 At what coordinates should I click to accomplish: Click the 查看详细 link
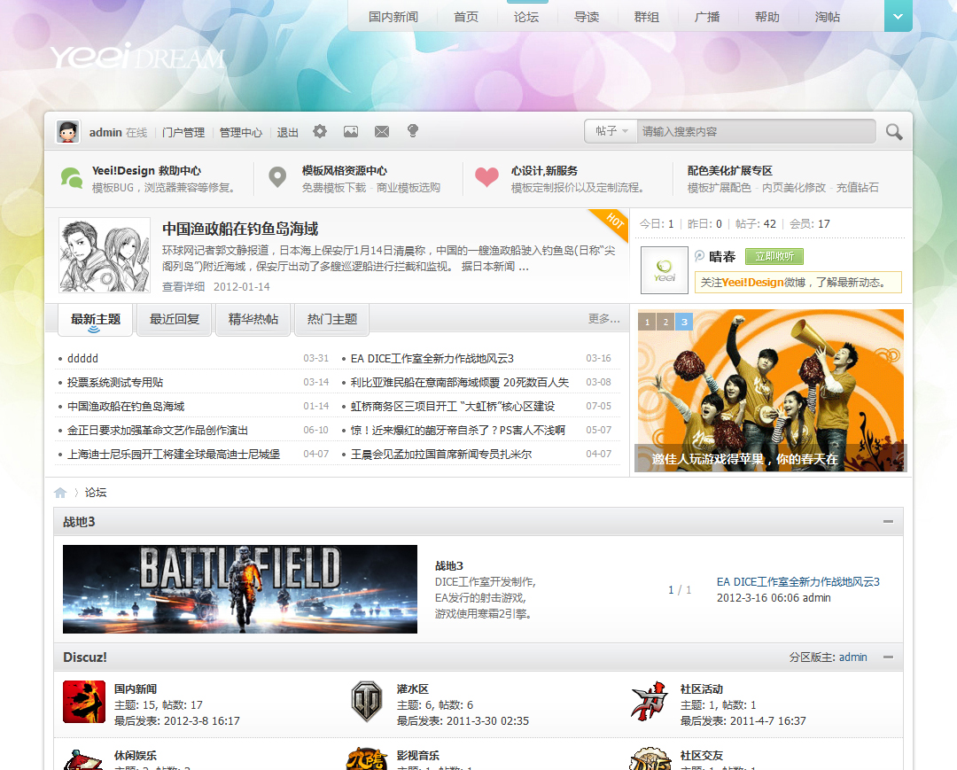coord(183,287)
